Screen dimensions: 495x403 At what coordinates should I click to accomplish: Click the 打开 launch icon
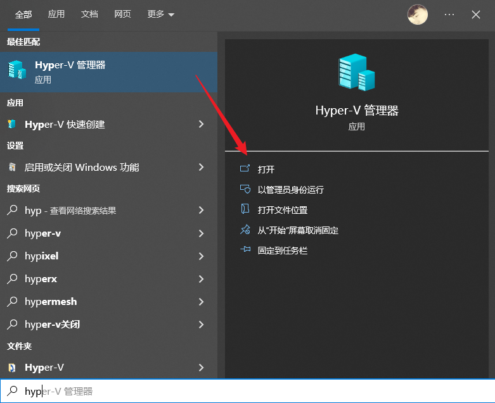[x=245, y=168]
